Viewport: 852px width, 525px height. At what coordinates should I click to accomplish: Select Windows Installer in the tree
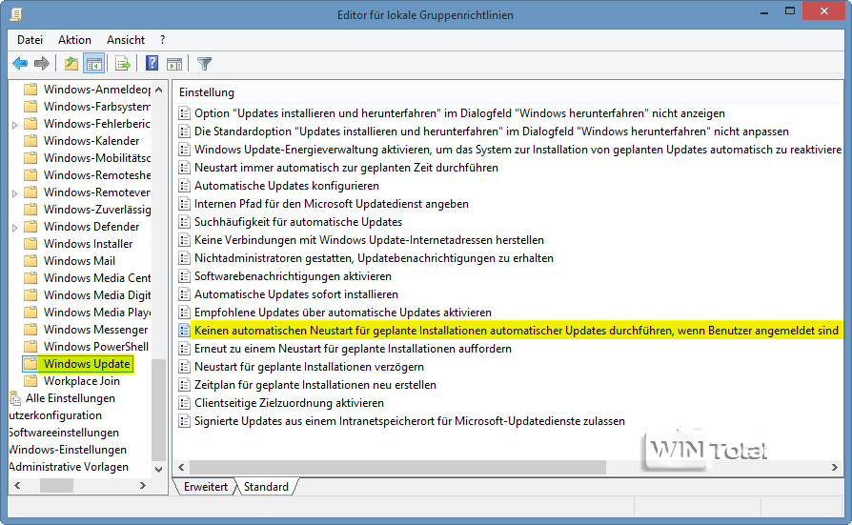pos(88,244)
